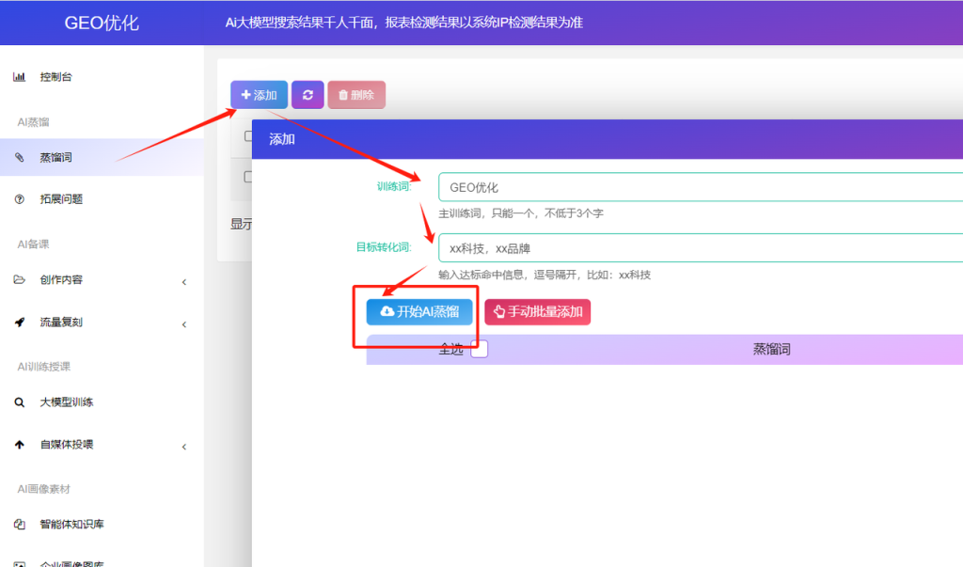963x567 pixels.
Task: Click the magnifier icon beside 大模型训练
Action: [x=19, y=402]
